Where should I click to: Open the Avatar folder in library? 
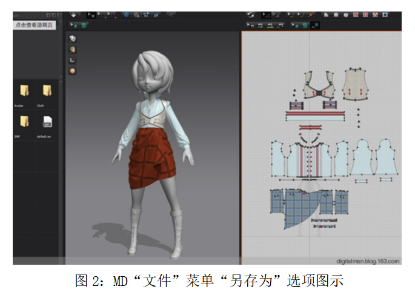tap(25, 92)
